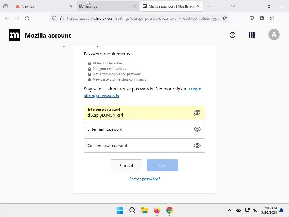Open account avatar menu on page
The image size is (289, 217).
[x=274, y=34]
